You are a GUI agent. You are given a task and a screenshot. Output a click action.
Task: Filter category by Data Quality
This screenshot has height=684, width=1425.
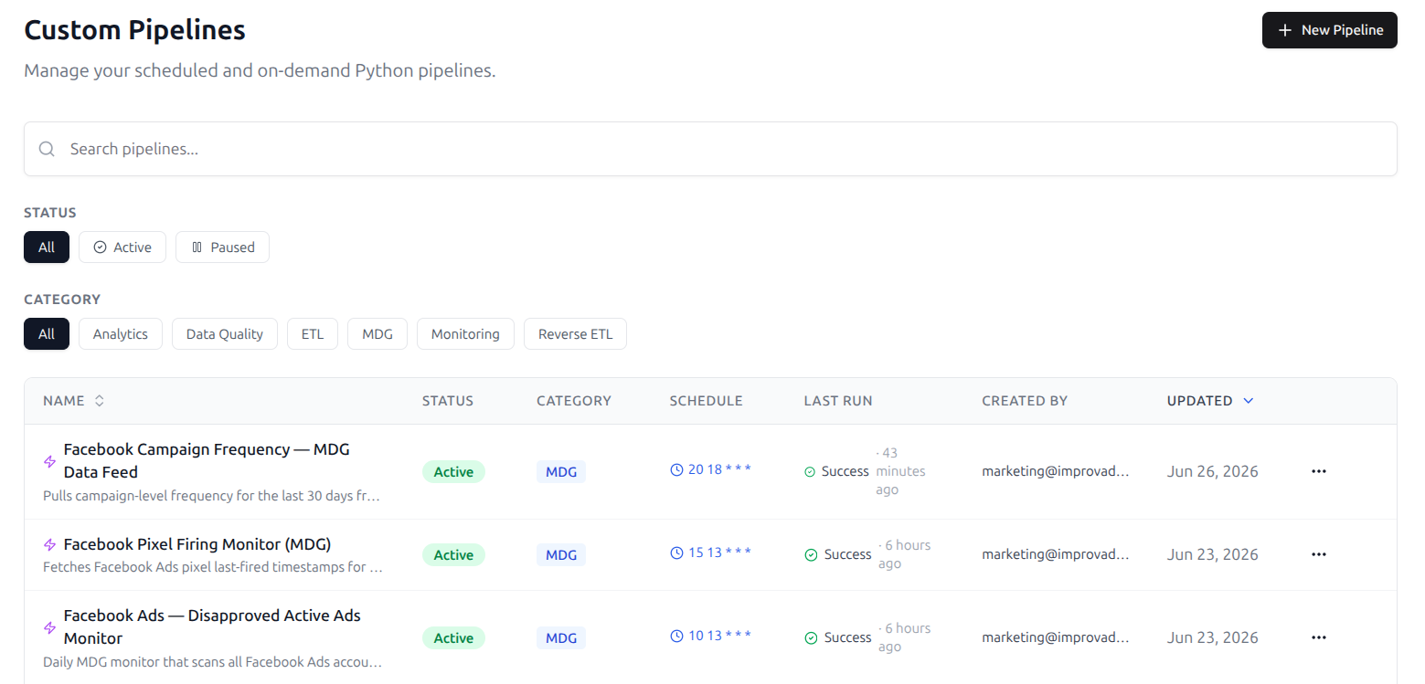pos(225,334)
